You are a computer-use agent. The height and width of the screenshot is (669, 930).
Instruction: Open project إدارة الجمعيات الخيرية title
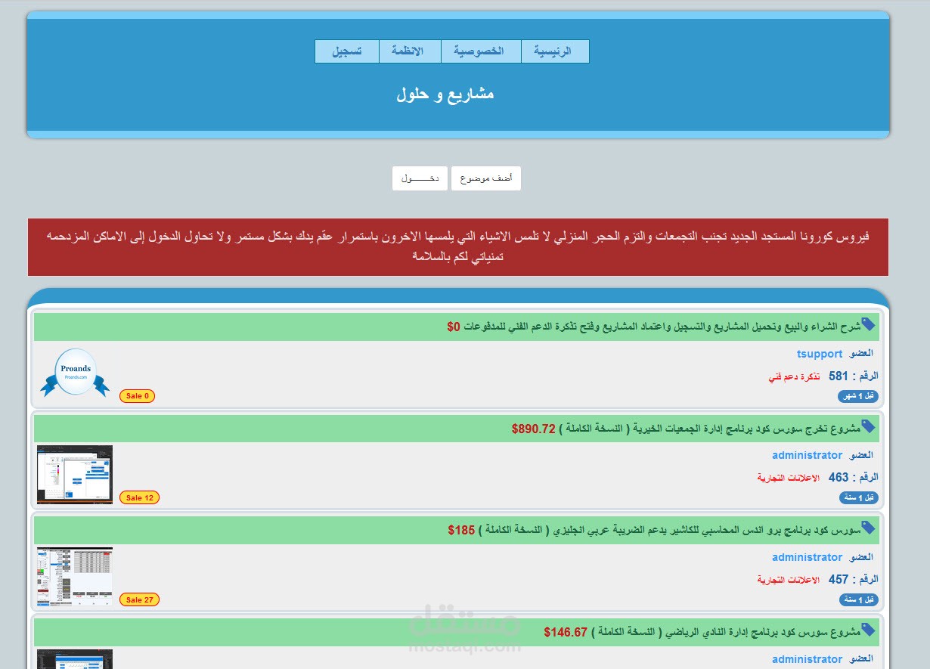(711, 429)
